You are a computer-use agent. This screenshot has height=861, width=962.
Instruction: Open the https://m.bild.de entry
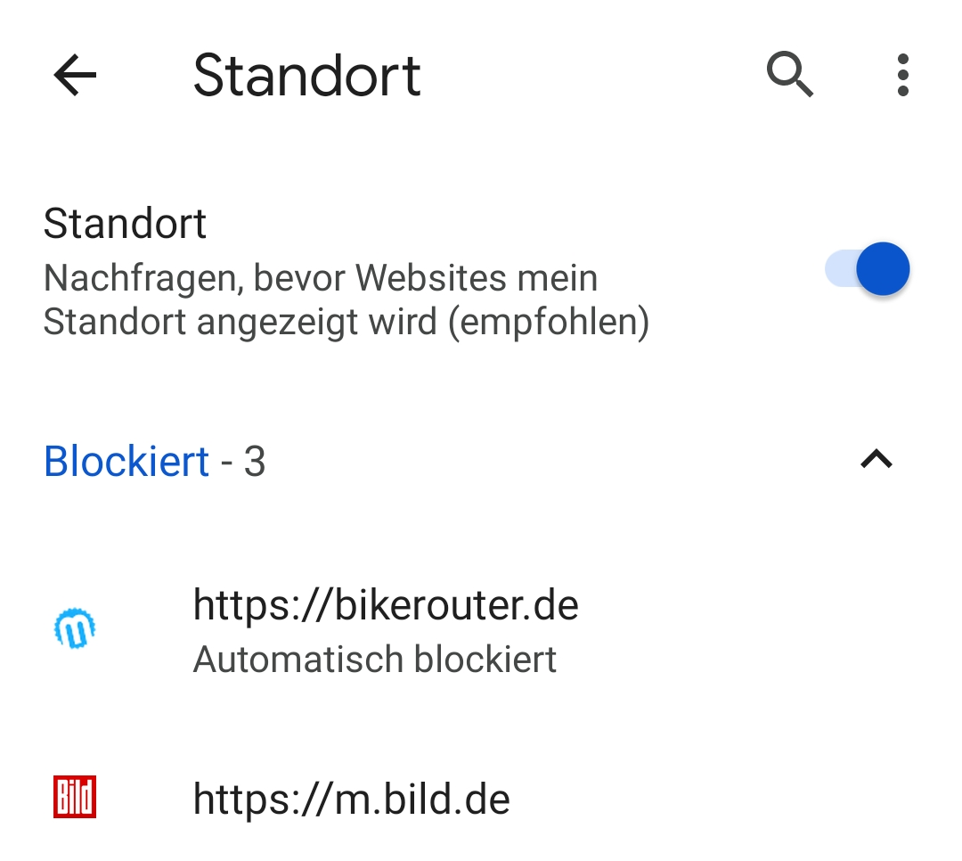(x=481, y=799)
